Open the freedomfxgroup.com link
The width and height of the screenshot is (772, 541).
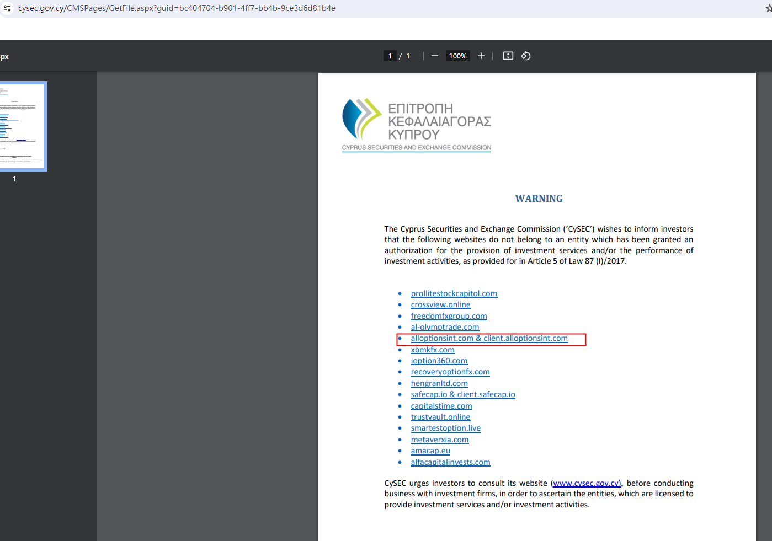click(449, 316)
